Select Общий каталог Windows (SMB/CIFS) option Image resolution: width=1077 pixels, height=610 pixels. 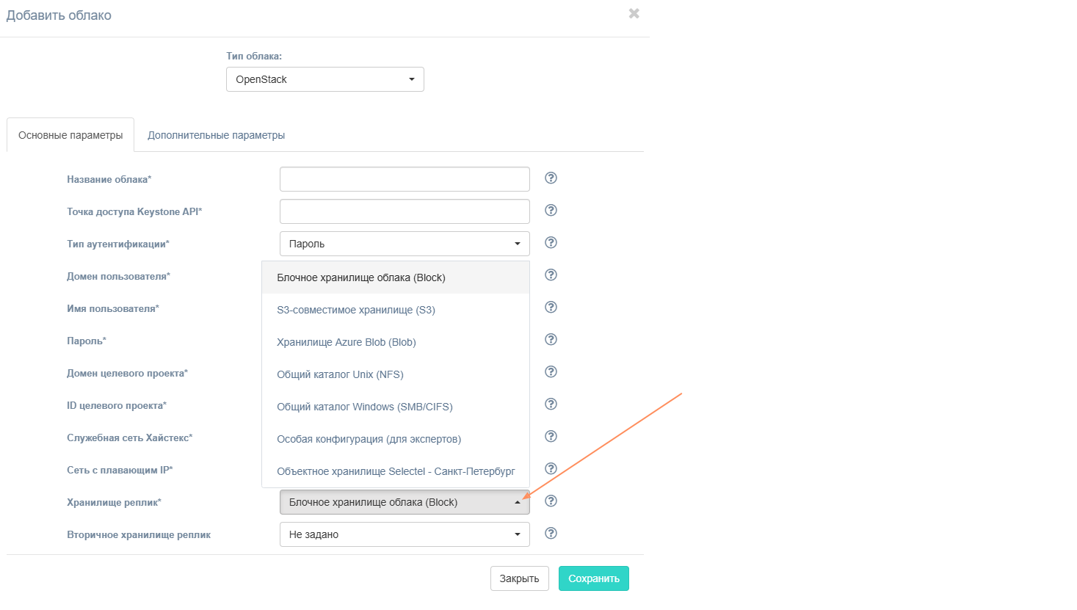(396, 407)
